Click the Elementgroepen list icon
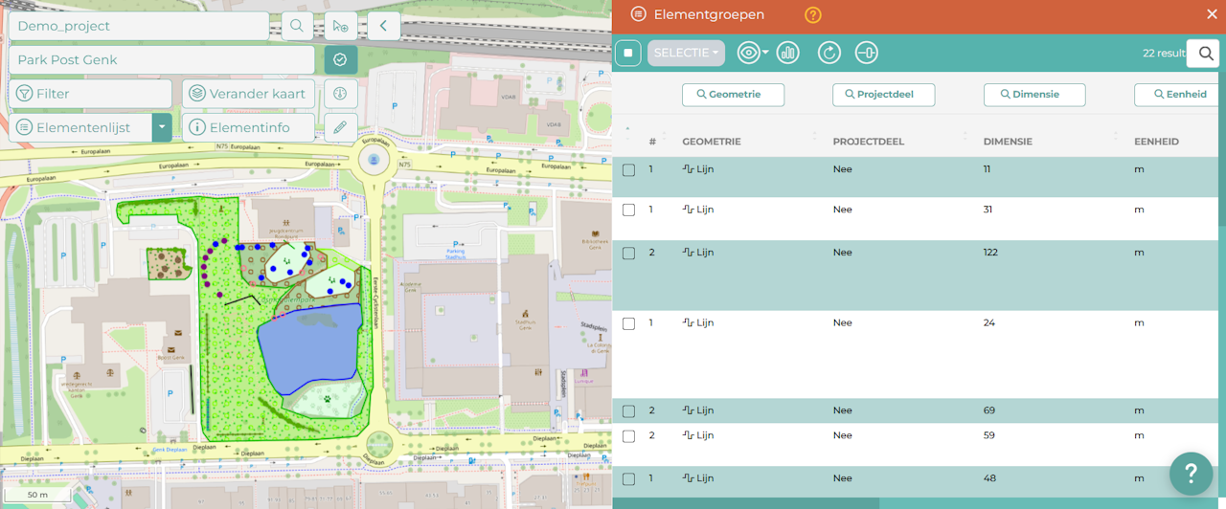This screenshot has height=509, width=1226. pyautogui.click(x=639, y=14)
